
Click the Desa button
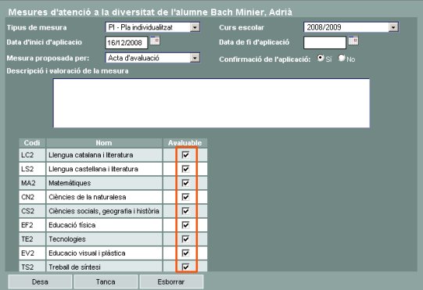click(x=40, y=282)
